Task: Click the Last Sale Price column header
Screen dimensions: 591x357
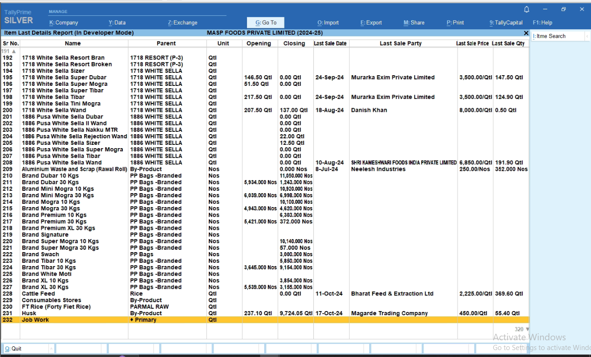Action: 472,43
